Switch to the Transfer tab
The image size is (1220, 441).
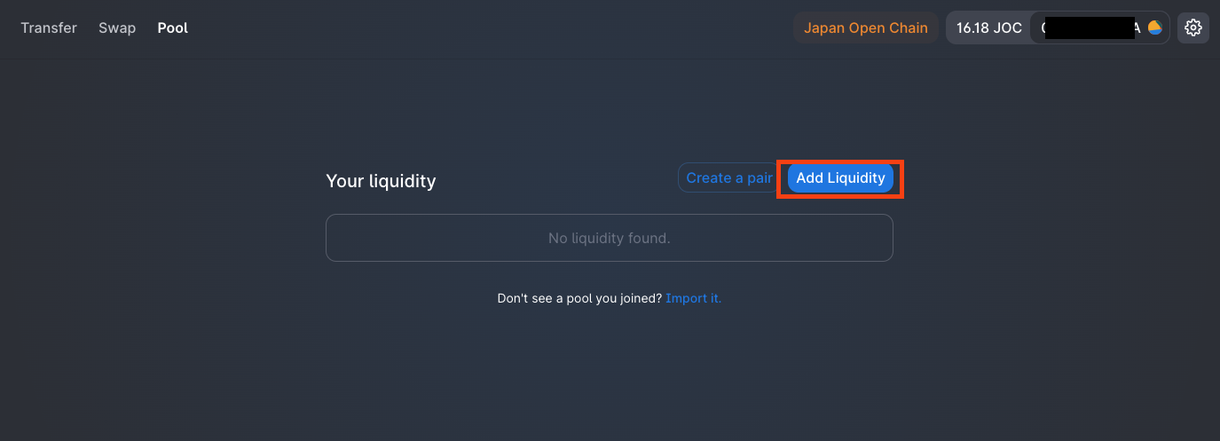point(49,28)
